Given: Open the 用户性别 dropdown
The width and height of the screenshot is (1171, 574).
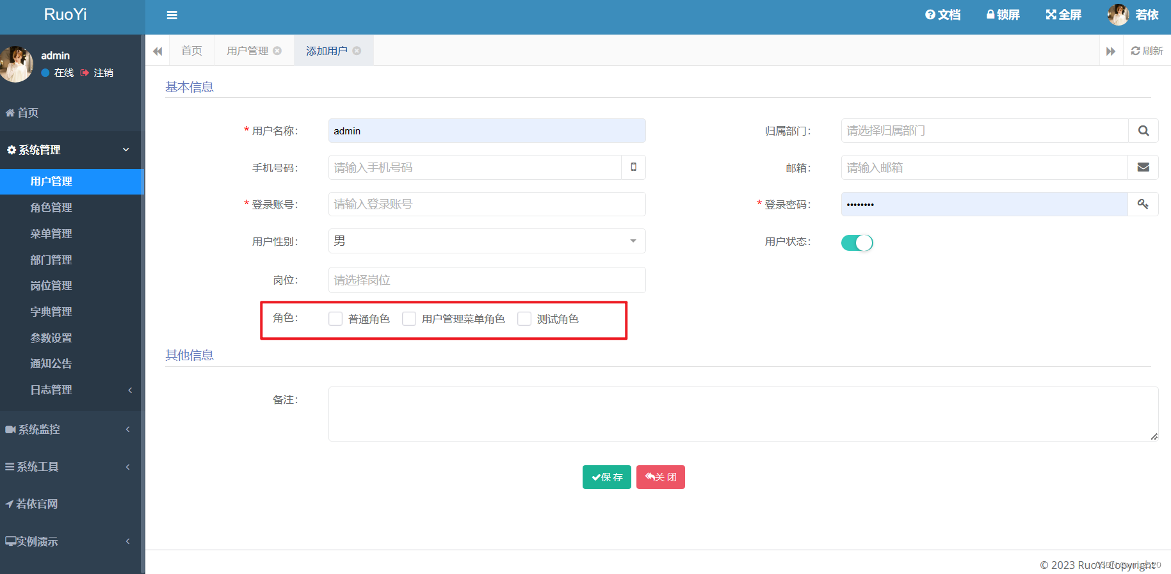Looking at the screenshot, I should pos(487,241).
